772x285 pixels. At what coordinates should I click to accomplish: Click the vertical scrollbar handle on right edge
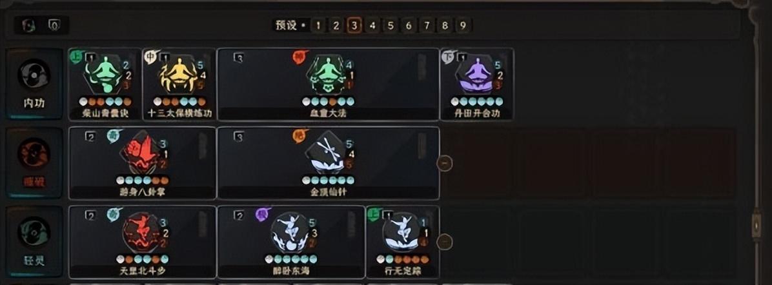click(x=757, y=225)
